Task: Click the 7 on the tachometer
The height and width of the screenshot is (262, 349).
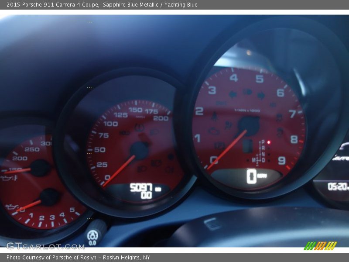Action: point(292,114)
